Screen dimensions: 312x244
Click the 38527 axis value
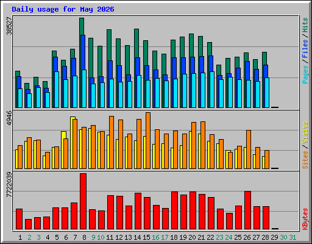(x=9, y=26)
